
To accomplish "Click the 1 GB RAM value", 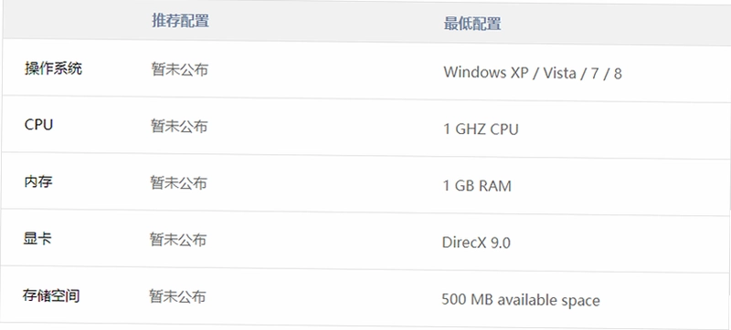I will click(x=477, y=186).
